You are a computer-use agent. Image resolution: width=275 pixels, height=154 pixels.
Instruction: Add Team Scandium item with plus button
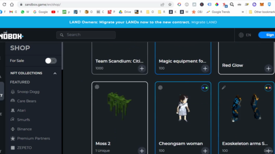142,68
